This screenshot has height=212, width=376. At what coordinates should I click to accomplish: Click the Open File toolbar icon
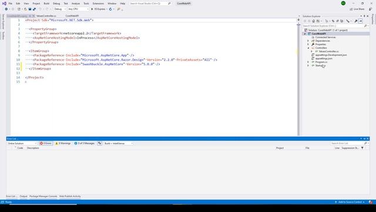tap(25, 9)
